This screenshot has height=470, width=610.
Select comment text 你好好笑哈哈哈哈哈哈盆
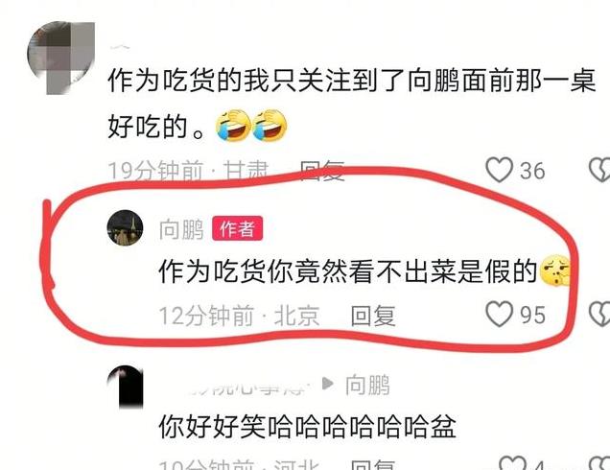307,427
